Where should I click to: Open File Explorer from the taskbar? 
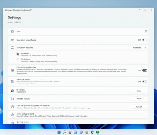pos(87,132)
